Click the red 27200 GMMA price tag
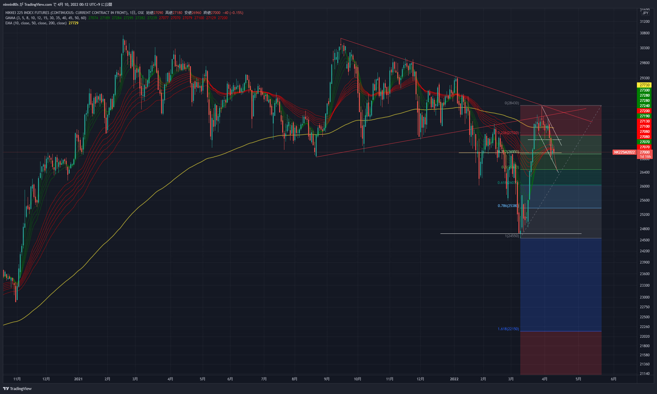657x394 pixels. pyautogui.click(x=645, y=111)
